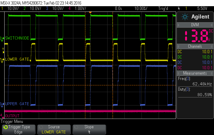The image size is (214, 135).
Task: Click the channel 3 ground marker icon
Action: [x=2, y=105]
